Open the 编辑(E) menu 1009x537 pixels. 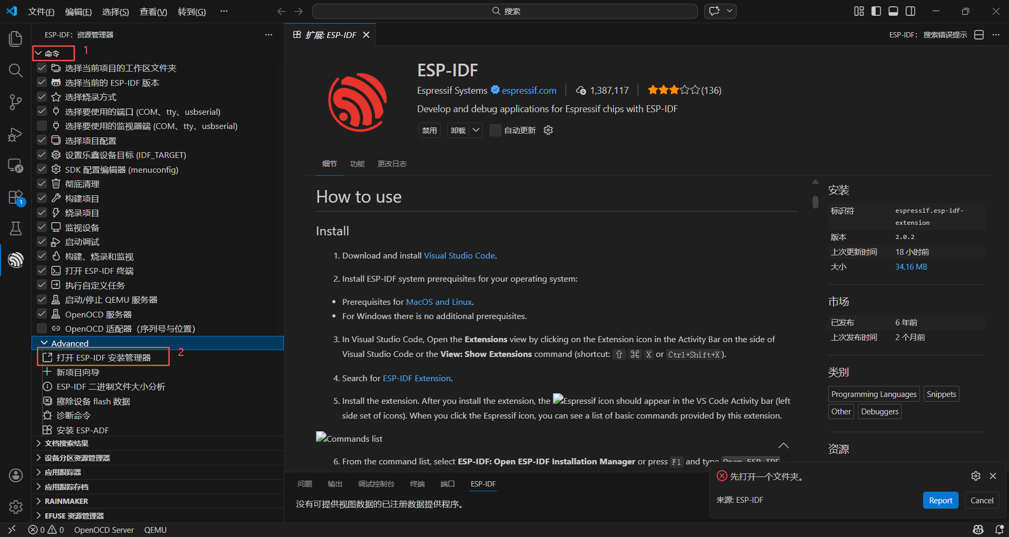(78, 12)
